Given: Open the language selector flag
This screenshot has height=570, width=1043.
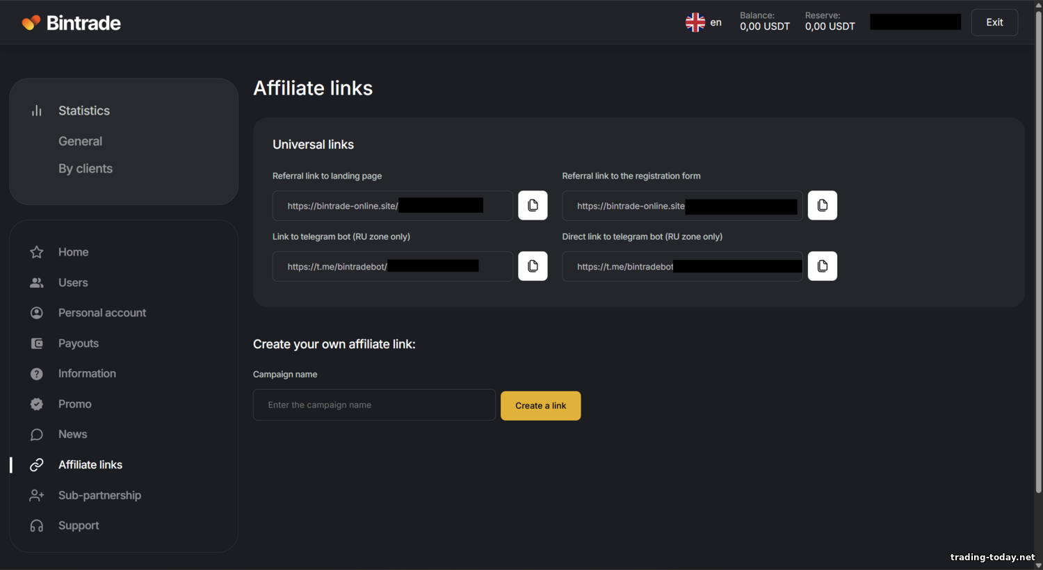Looking at the screenshot, I should 695,22.
